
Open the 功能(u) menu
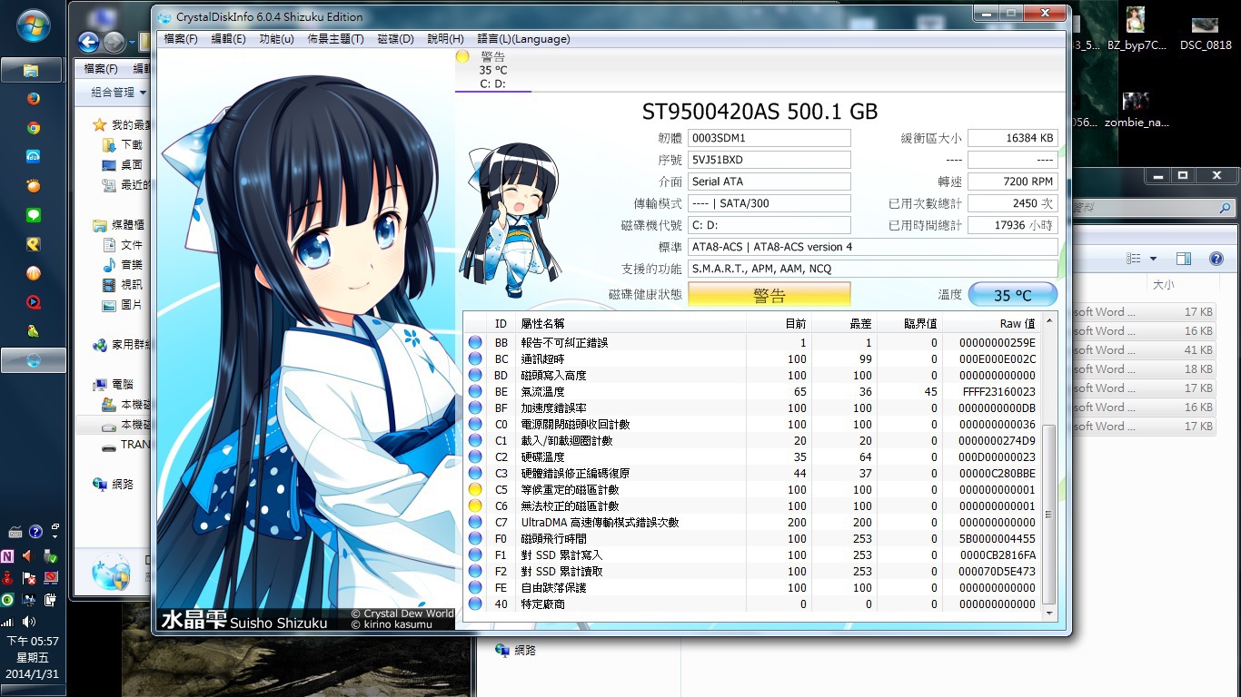tap(276, 39)
